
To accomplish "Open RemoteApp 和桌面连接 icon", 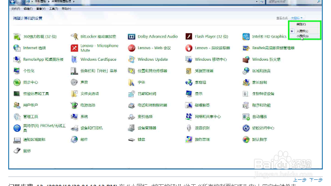I will (17, 60).
